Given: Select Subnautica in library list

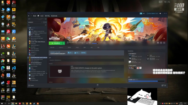Looking at the screenshot, I should coord(32,70).
